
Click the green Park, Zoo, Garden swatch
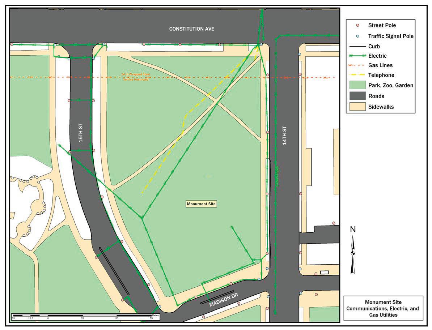tap(357, 85)
